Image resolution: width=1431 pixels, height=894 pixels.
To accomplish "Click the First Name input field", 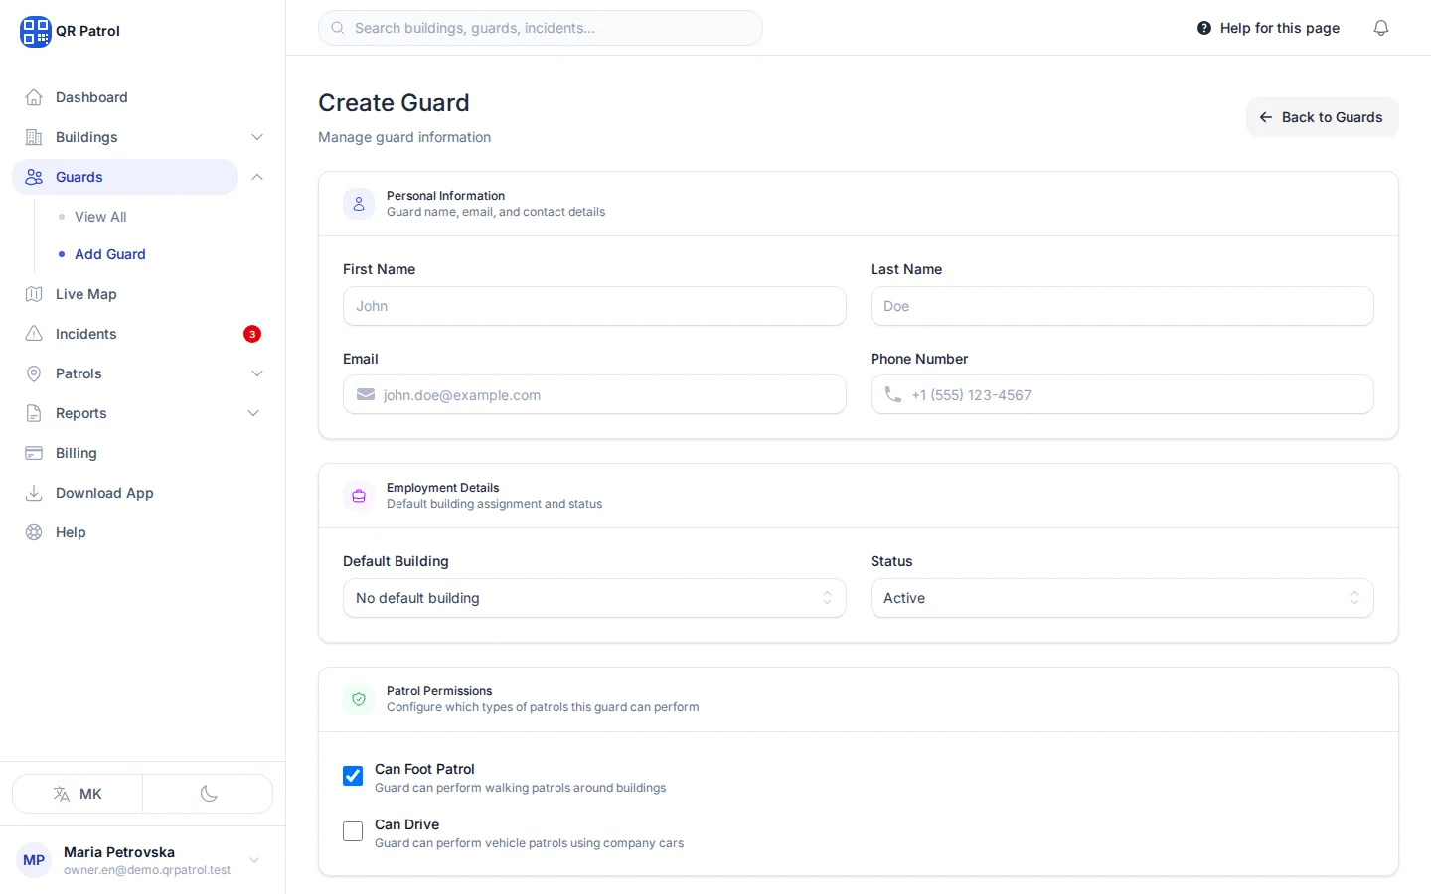I will pyautogui.click(x=594, y=306).
